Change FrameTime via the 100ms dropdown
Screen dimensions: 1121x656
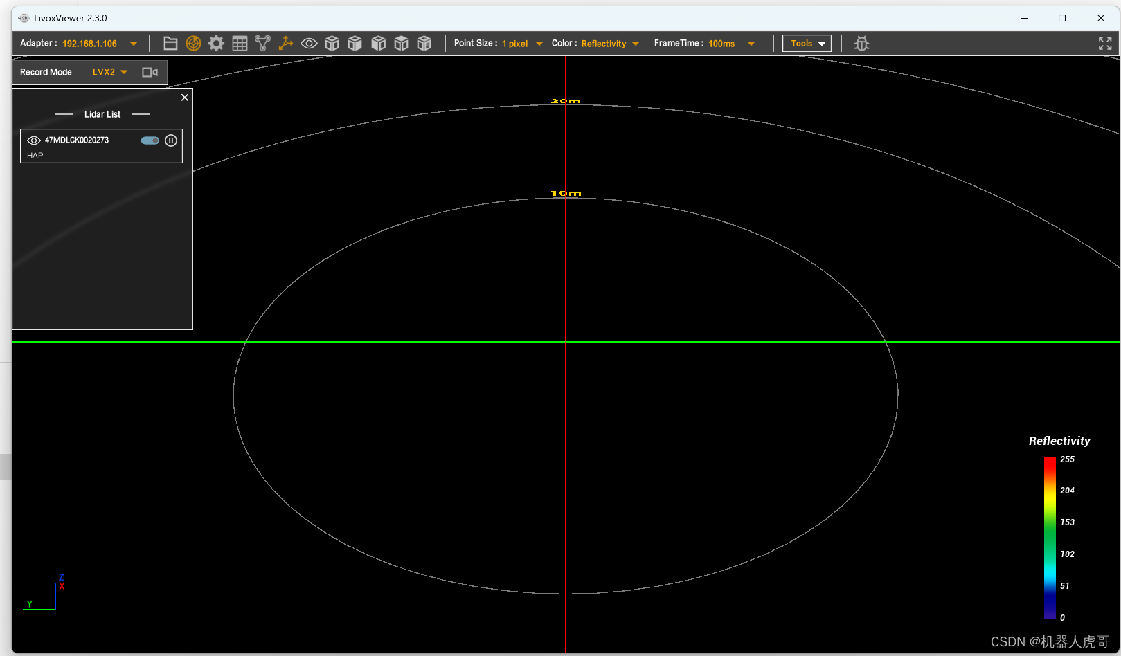coord(751,44)
